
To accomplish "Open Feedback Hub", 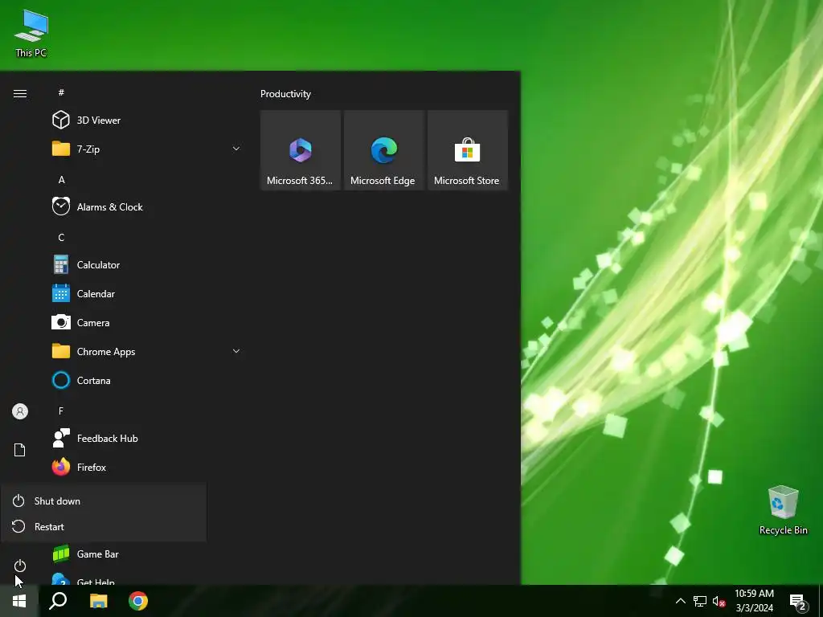I will pos(147,438).
